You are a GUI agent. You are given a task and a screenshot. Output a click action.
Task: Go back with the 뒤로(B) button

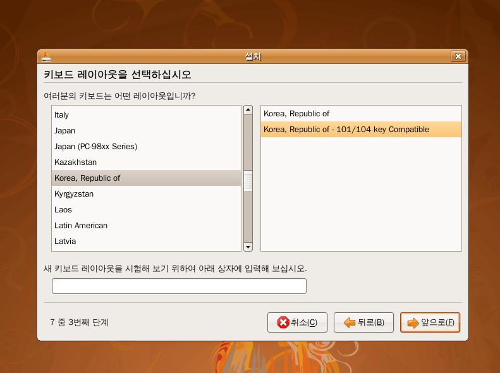363,322
